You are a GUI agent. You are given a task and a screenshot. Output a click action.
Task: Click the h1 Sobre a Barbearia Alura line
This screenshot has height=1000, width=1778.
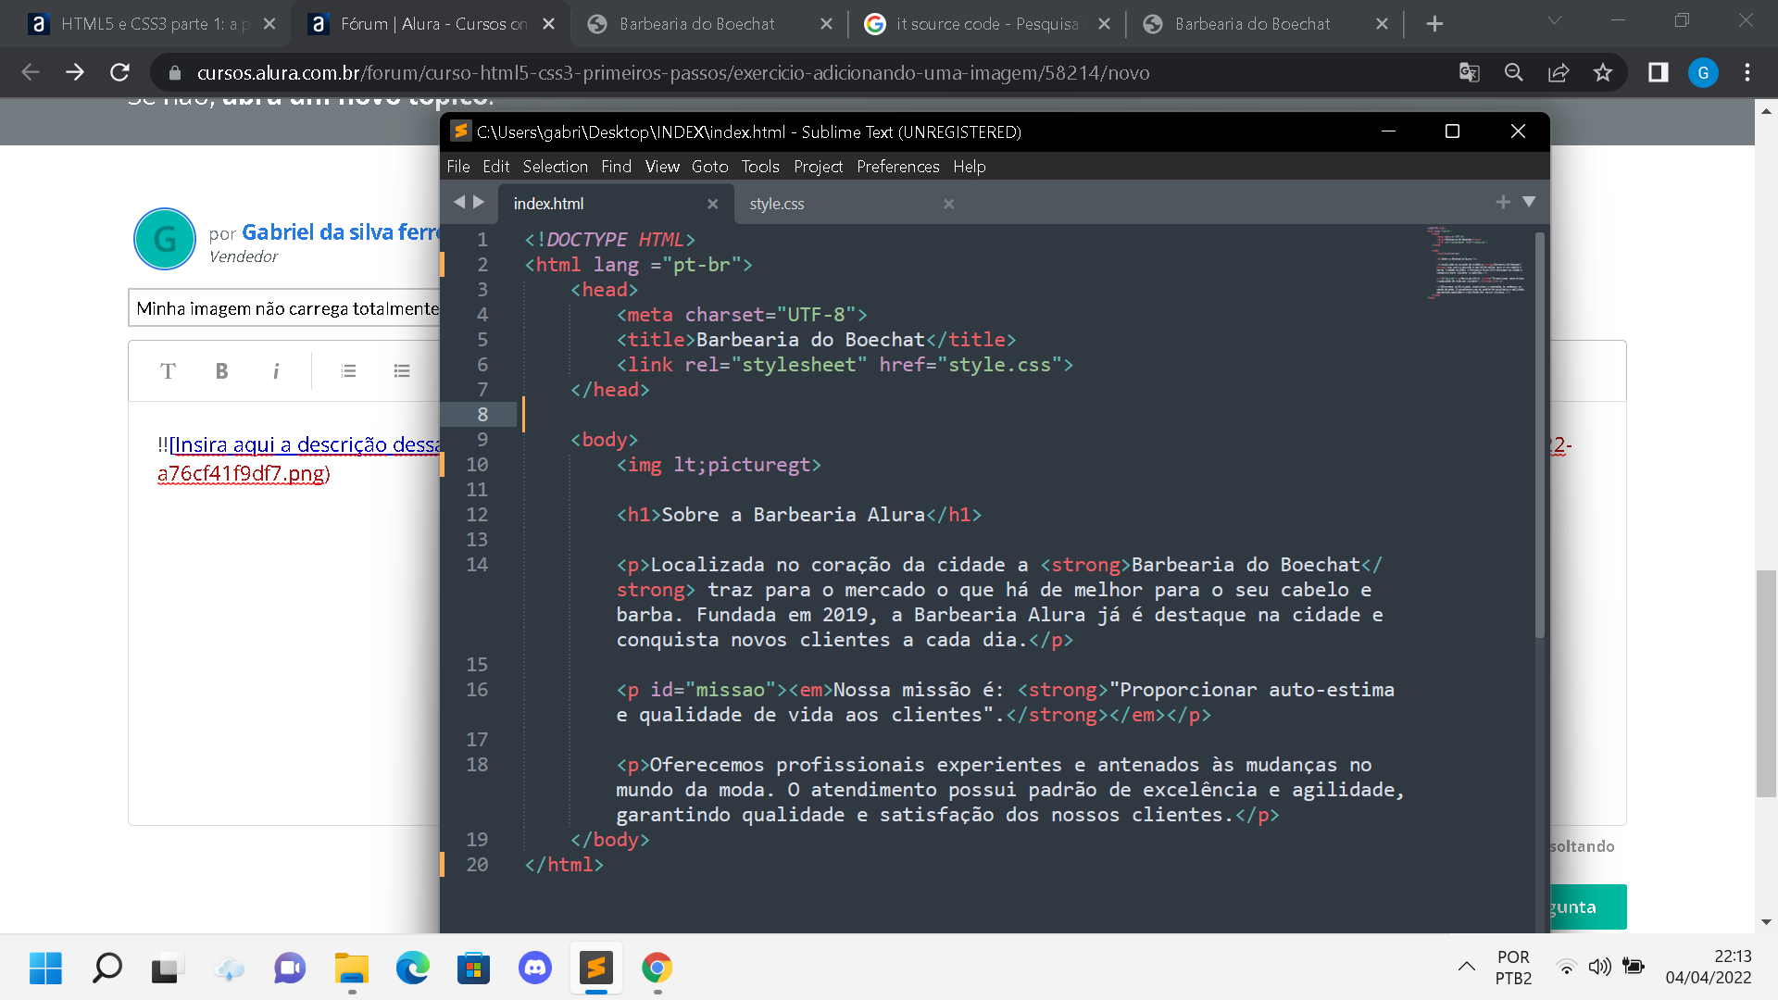799,515
